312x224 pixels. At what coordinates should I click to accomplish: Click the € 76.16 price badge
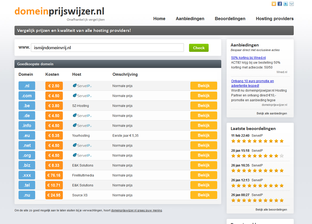[x=54, y=175]
